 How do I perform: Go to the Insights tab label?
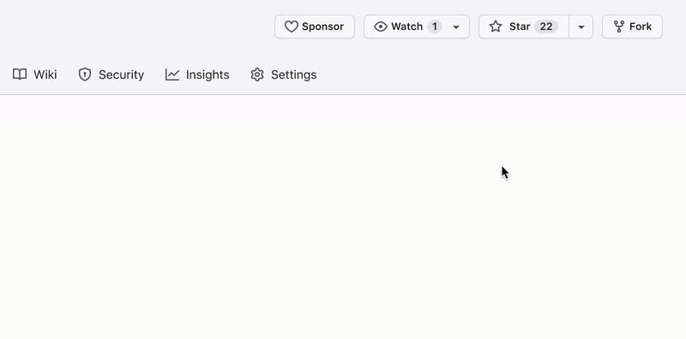[x=208, y=74]
